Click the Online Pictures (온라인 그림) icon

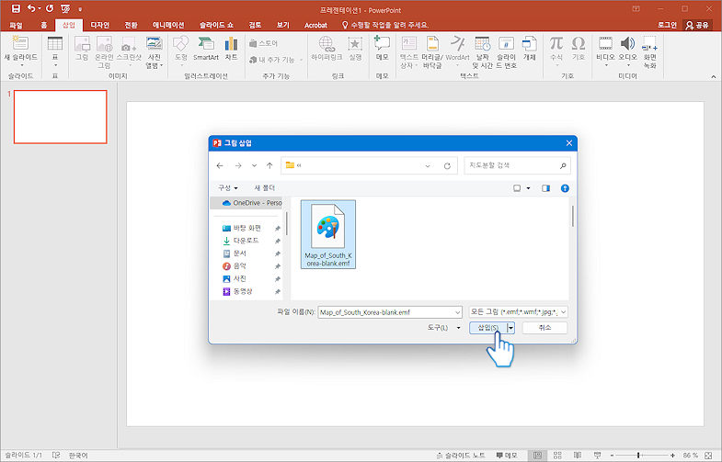[104, 44]
